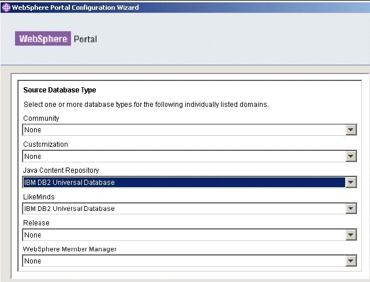
Task: Click the Source Database Type heading
Action: pyautogui.click(x=59, y=90)
